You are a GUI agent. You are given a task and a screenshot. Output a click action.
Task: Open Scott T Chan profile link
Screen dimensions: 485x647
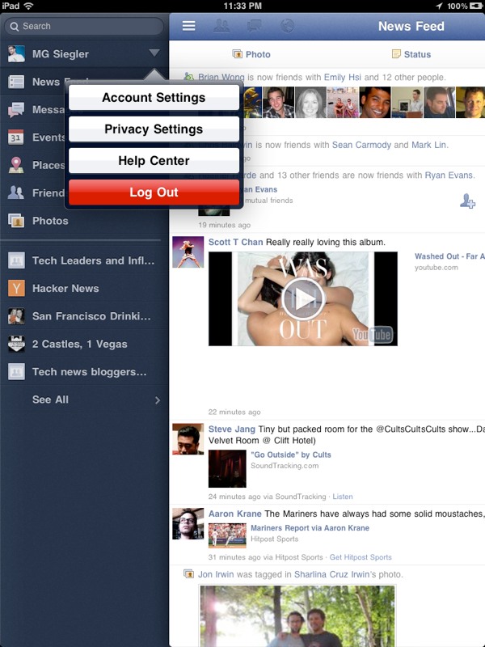pos(235,242)
